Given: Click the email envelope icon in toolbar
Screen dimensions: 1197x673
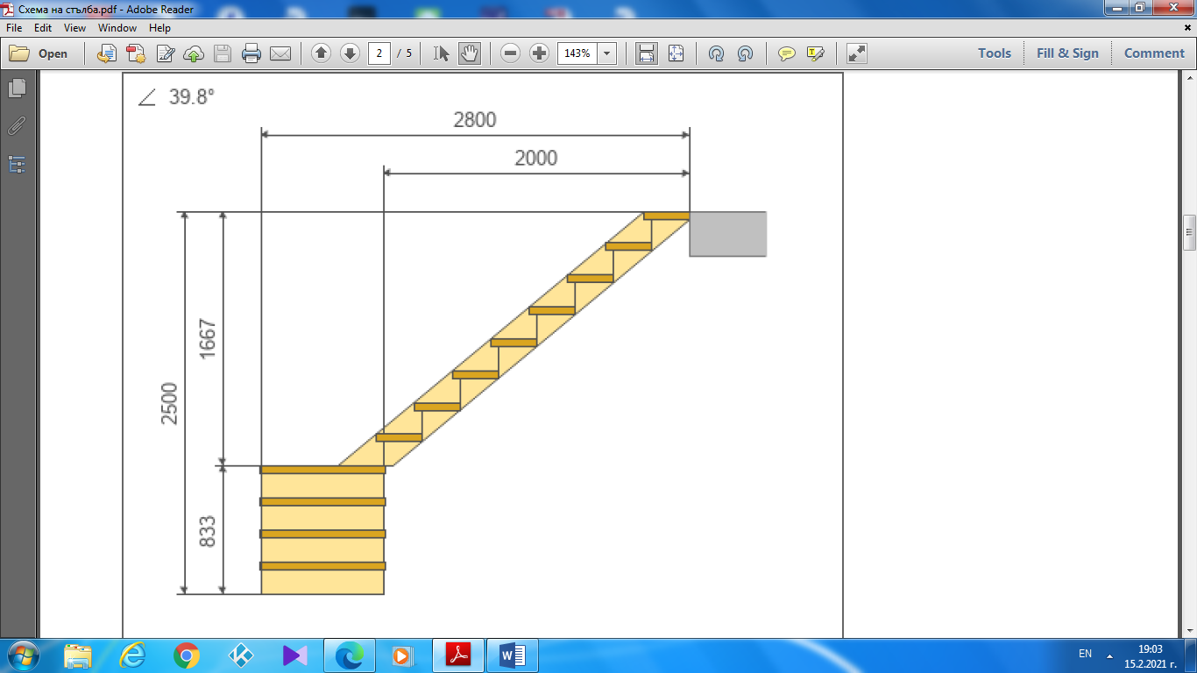Looking at the screenshot, I should tap(280, 53).
